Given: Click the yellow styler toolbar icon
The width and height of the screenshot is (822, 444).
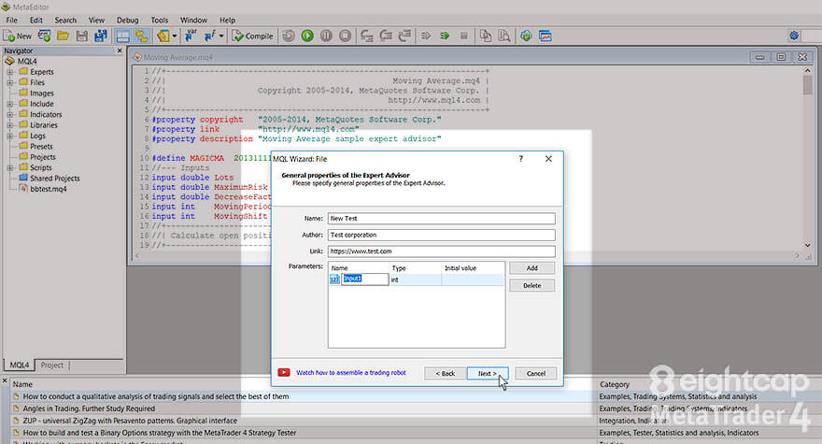Looking at the screenshot, I should click(163, 36).
